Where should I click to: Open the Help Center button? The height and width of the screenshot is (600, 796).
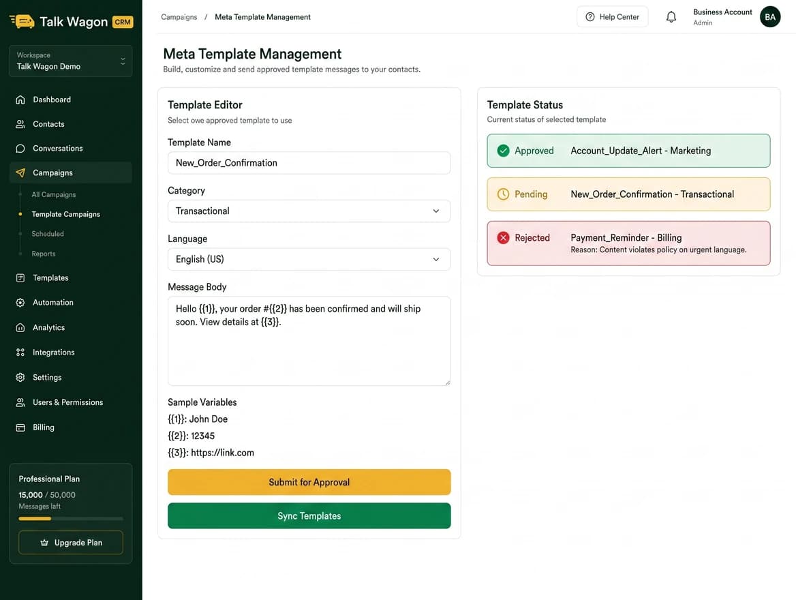[612, 17]
